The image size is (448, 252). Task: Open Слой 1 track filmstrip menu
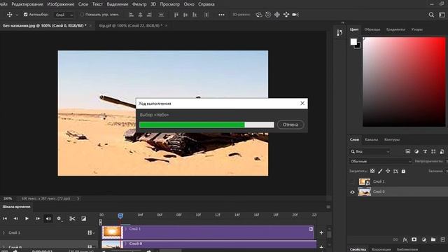[91, 232]
